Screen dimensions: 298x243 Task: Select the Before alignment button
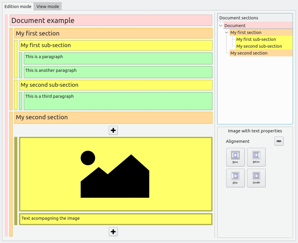coord(256,157)
